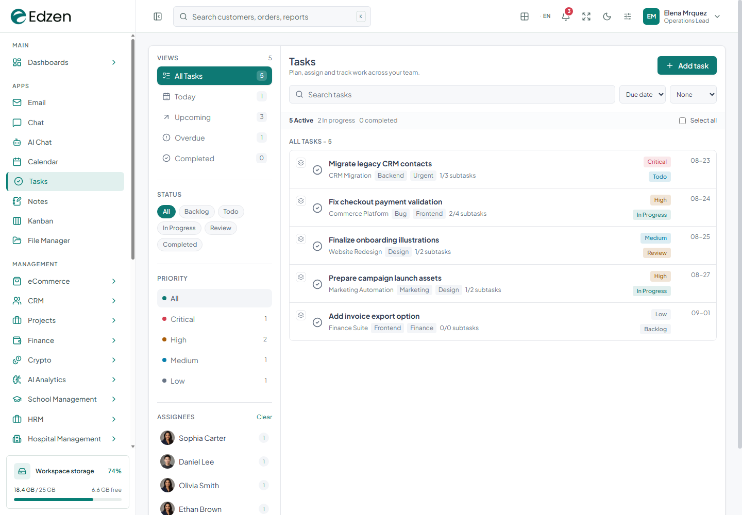
Task: Tick the Select all checkbox
Action: [x=682, y=121]
